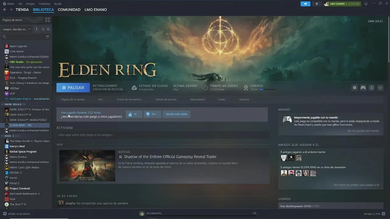Viewport: 390px width, 219px height.
Task: Click the gamepad icon in the Mando panel
Action: [x=287, y=119]
